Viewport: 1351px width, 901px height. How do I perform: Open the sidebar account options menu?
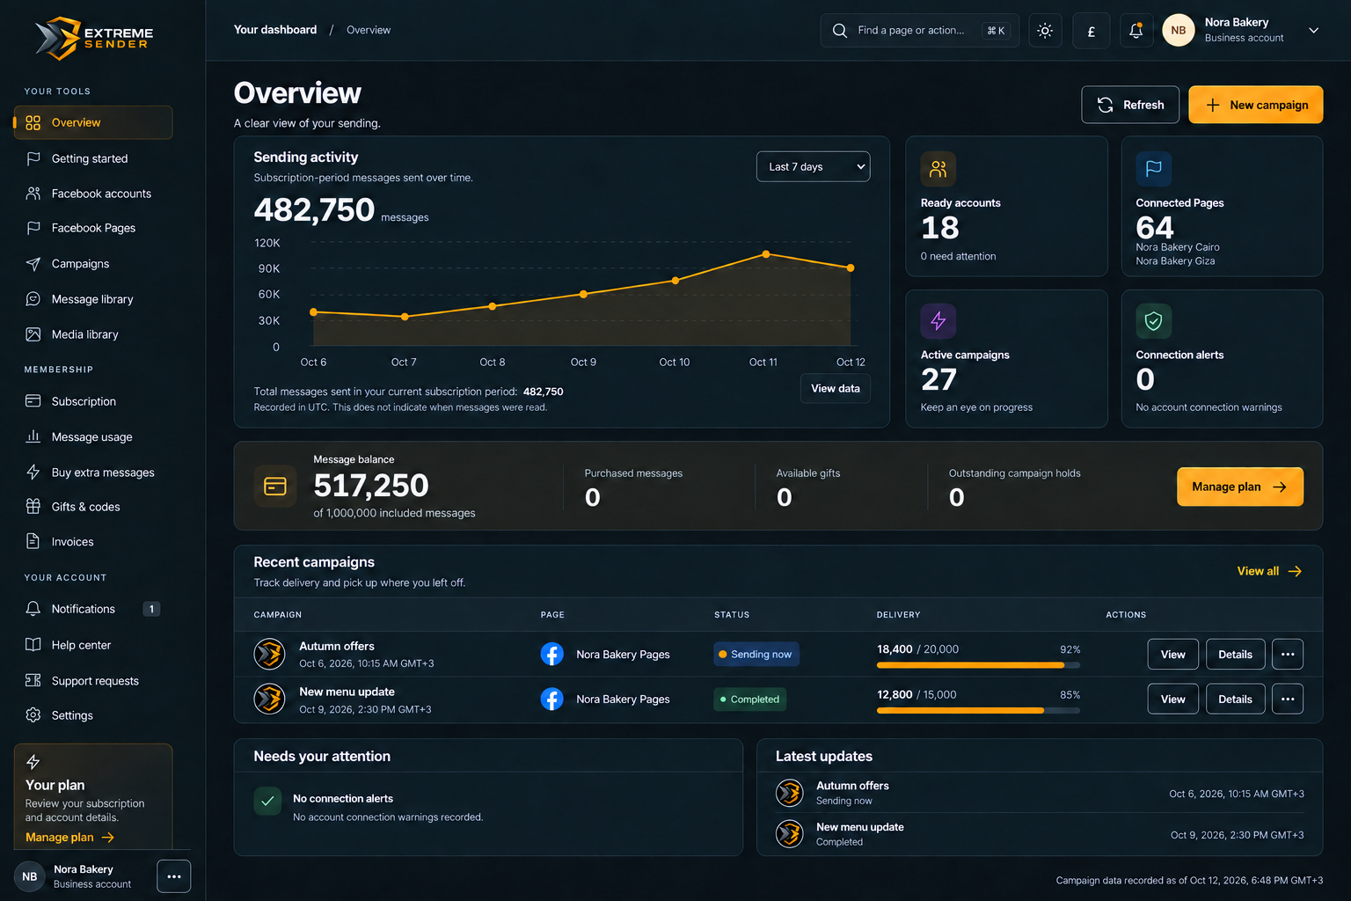(x=174, y=876)
